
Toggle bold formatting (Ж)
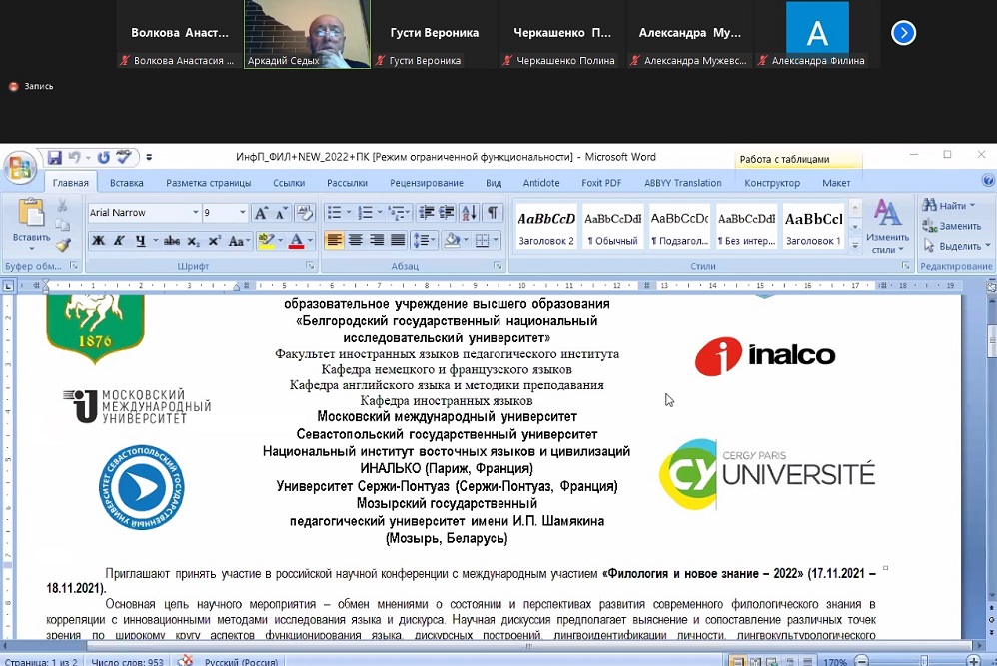[98, 241]
